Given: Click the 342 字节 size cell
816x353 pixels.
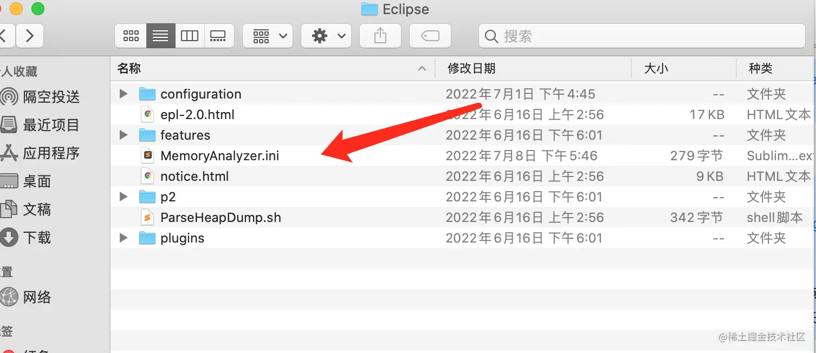Looking at the screenshot, I should pyautogui.click(x=696, y=218).
